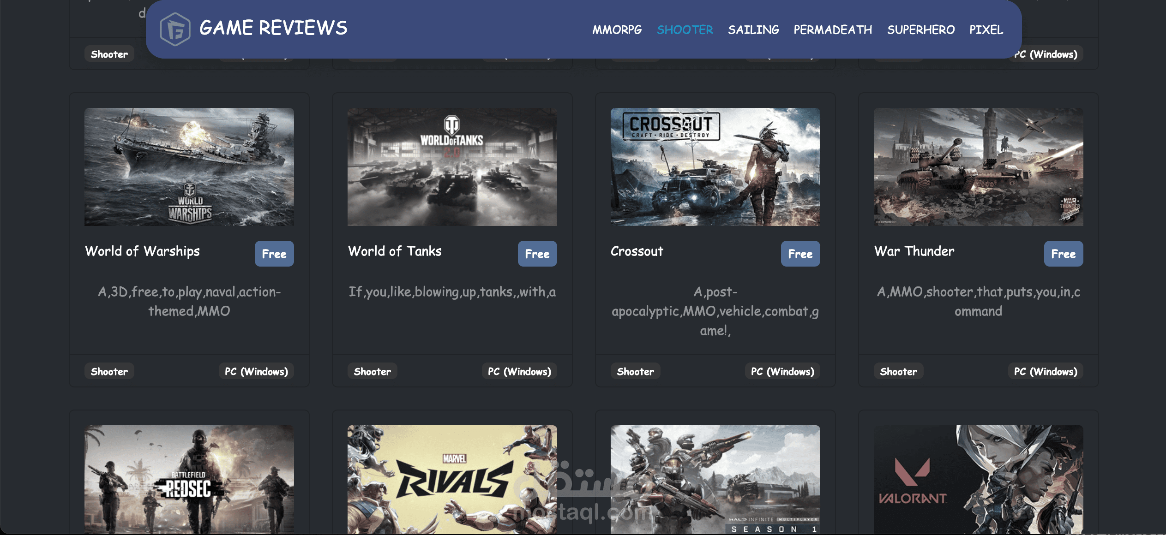The image size is (1166, 535).
Task: Click the Valorant cover image
Action: click(x=978, y=480)
